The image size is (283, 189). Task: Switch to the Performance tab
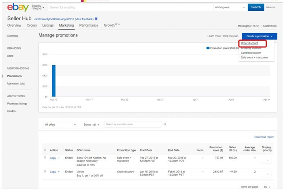pos(89,25)
